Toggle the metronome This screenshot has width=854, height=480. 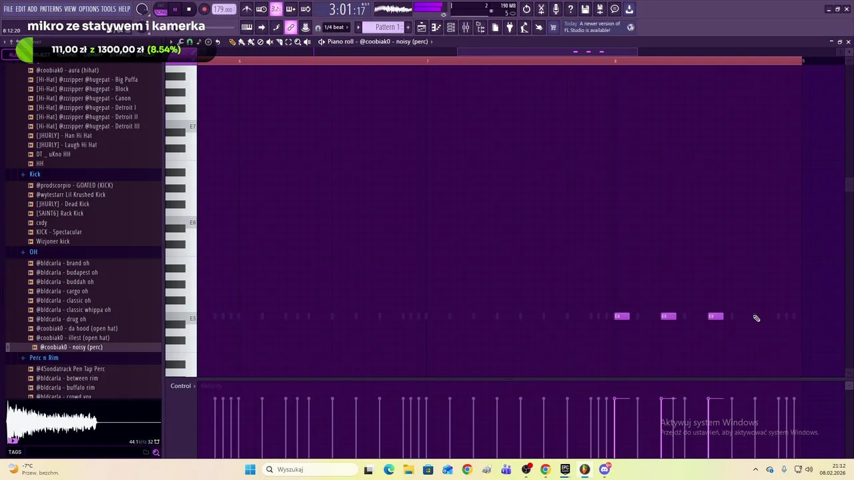click(247, 9)
